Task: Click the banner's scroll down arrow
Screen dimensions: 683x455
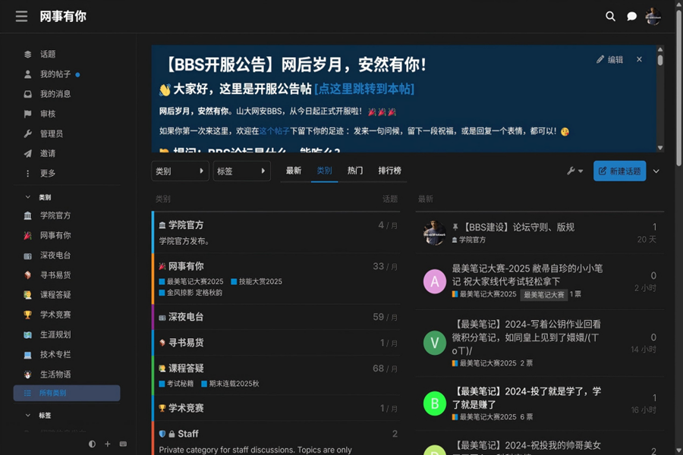Action: click(x=659, y=148)
